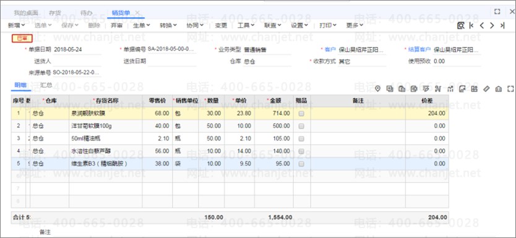Select unit price cell 23.80
Viewport: 516px width, 238px height.
point(239,113)
